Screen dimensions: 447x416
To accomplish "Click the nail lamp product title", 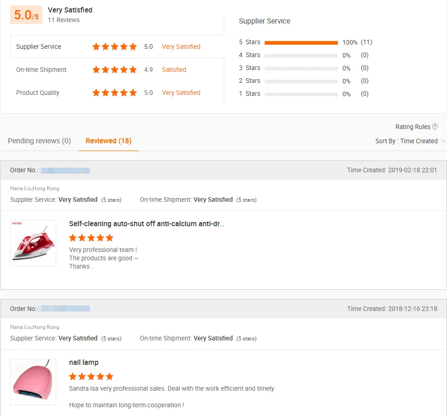I will coord(84,363).
